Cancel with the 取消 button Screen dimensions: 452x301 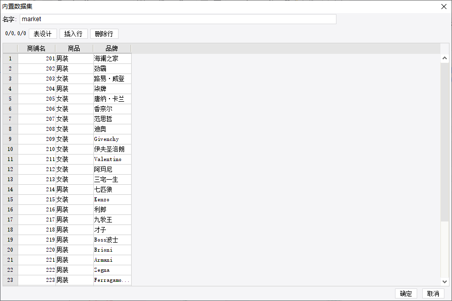[433, 293]
